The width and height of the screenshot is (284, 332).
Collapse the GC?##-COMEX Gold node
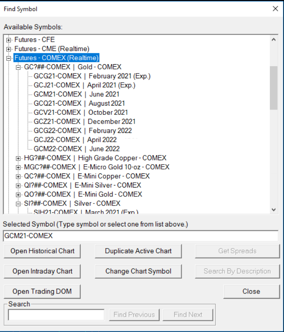point(18,67)
